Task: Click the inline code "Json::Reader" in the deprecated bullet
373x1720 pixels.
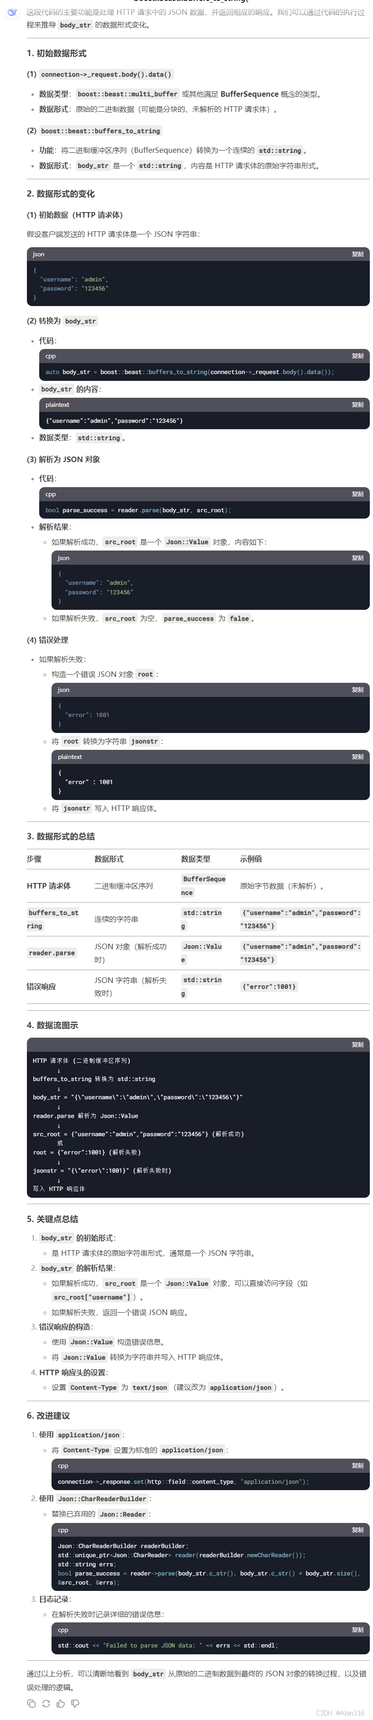Action: pos(123,1514)
